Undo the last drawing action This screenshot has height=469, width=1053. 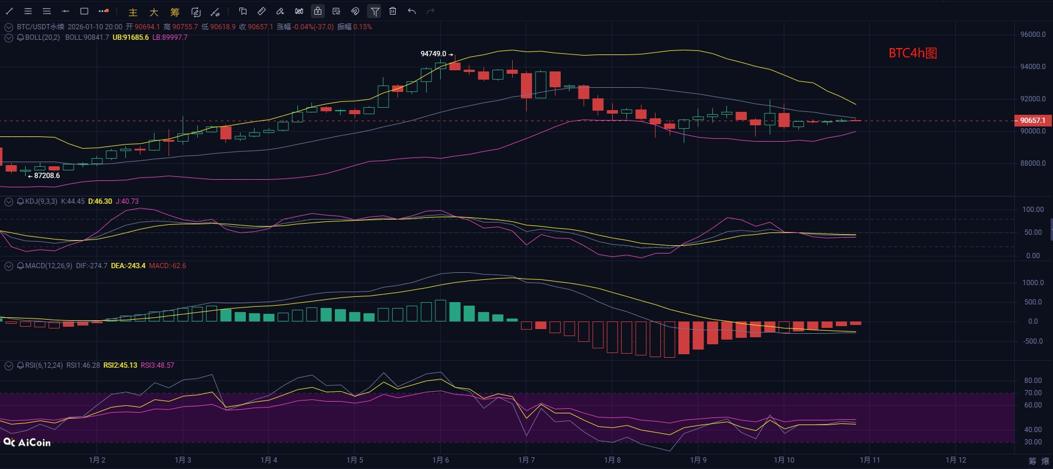coord(412,11)
